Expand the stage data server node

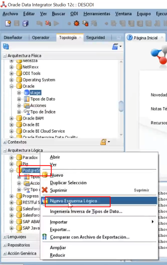(19, 93)
